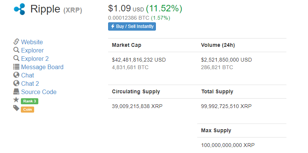Click the Ripple logo icon
The width and height of the screenshot is (308, 153).
point(19,9)
